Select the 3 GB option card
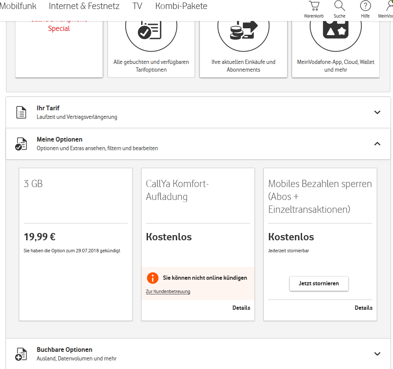The height and width of the screenshot is (369, 393). [76, 244]
